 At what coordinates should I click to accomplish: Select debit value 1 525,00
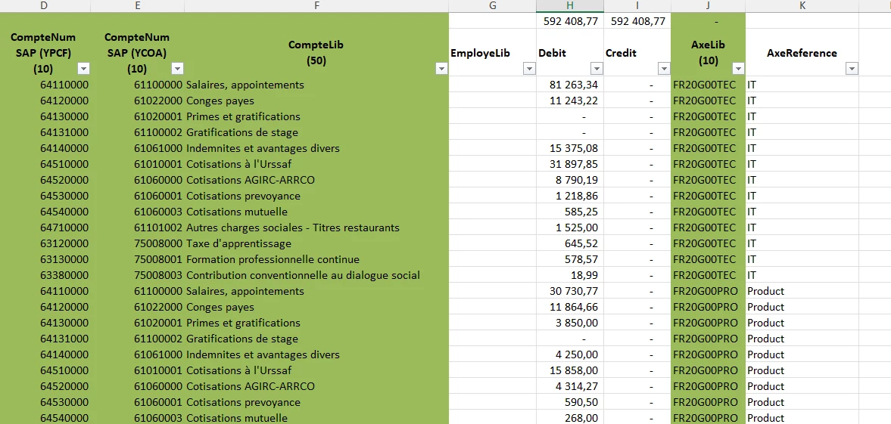(x=570, y=227)
